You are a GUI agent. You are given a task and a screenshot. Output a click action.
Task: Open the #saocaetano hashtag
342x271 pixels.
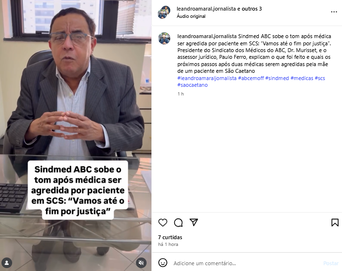[193, 85]
